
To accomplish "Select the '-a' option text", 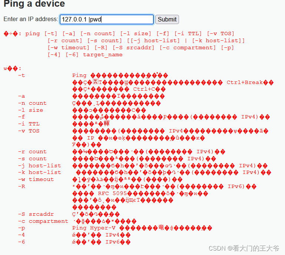I will [21, 96].
